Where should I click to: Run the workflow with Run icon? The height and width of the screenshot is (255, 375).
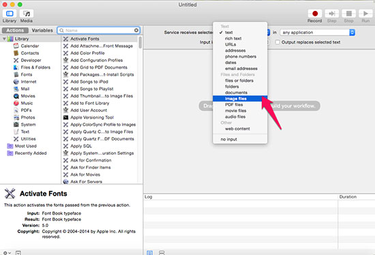point(365,14)
